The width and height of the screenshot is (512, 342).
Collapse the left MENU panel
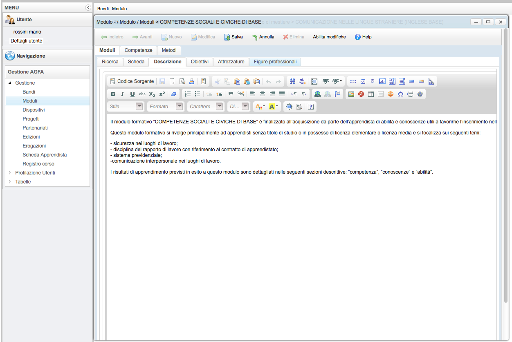[88, 8]
